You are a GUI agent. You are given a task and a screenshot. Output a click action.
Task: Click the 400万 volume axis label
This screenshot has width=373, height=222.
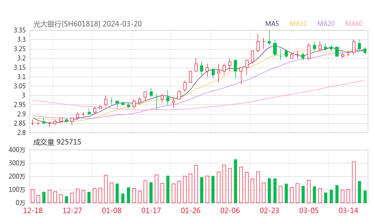pos(17,150)
